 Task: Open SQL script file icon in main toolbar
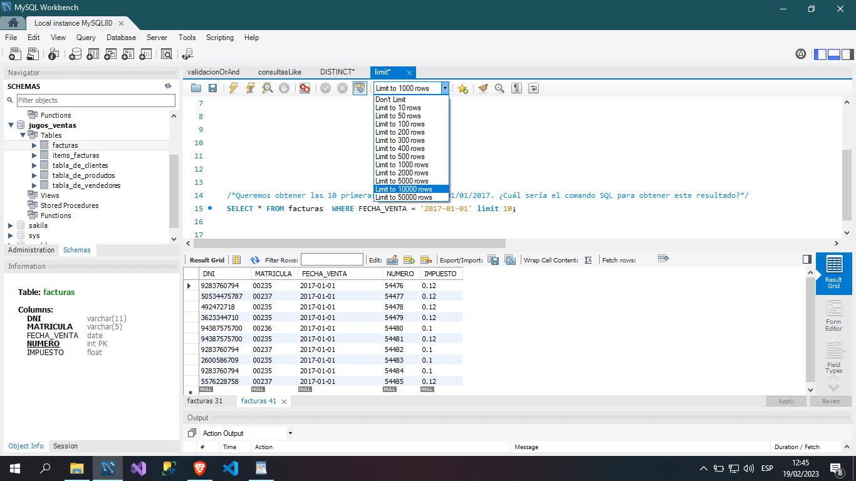[x=33, y=54]
